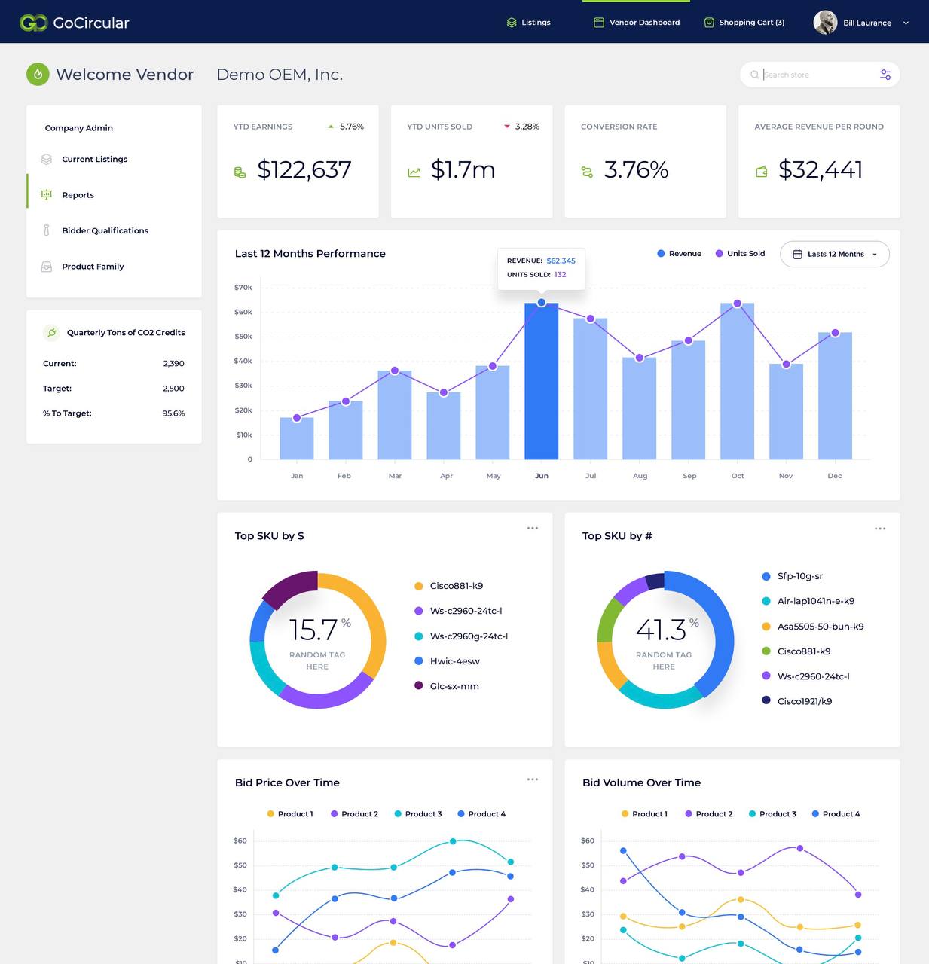
Task: Toggle Air-lap1041n-e-k9 legend entry
Action: click(x=808, y=601)
